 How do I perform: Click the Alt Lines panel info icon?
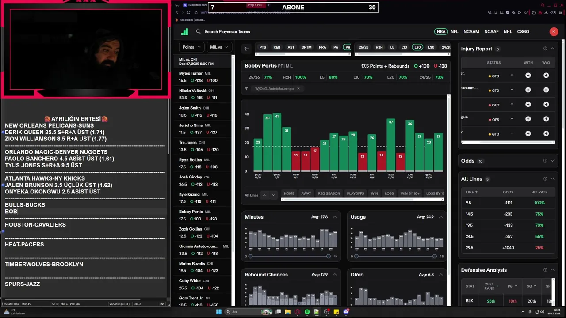click(545, 179)
